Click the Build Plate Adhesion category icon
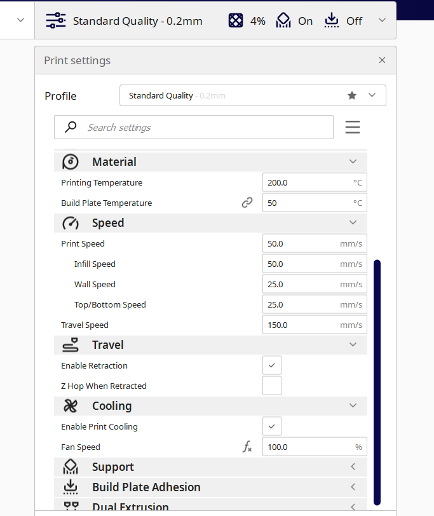This screenshot has height=516, width=434. click(71, 487)
